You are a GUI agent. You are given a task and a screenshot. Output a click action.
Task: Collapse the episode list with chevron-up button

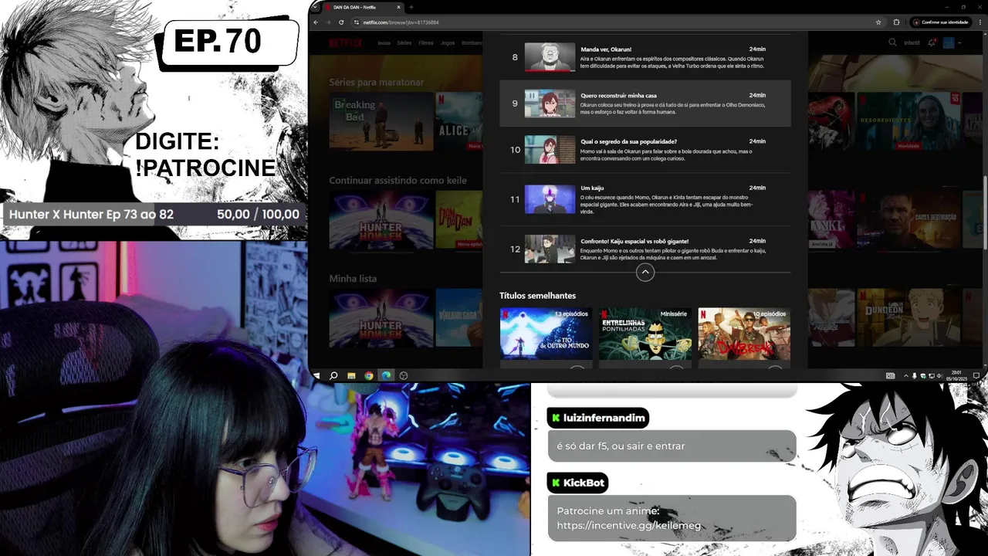(x=645, y=272)
